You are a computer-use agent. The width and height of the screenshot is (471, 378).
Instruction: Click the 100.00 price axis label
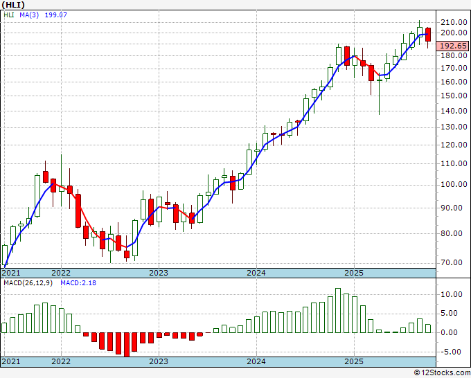[x=454, y=184]
